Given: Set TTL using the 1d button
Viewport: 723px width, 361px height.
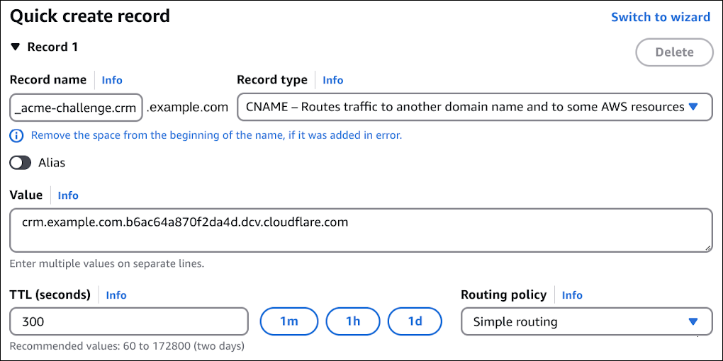Looking at the screenshot, I should click(415, 321).
